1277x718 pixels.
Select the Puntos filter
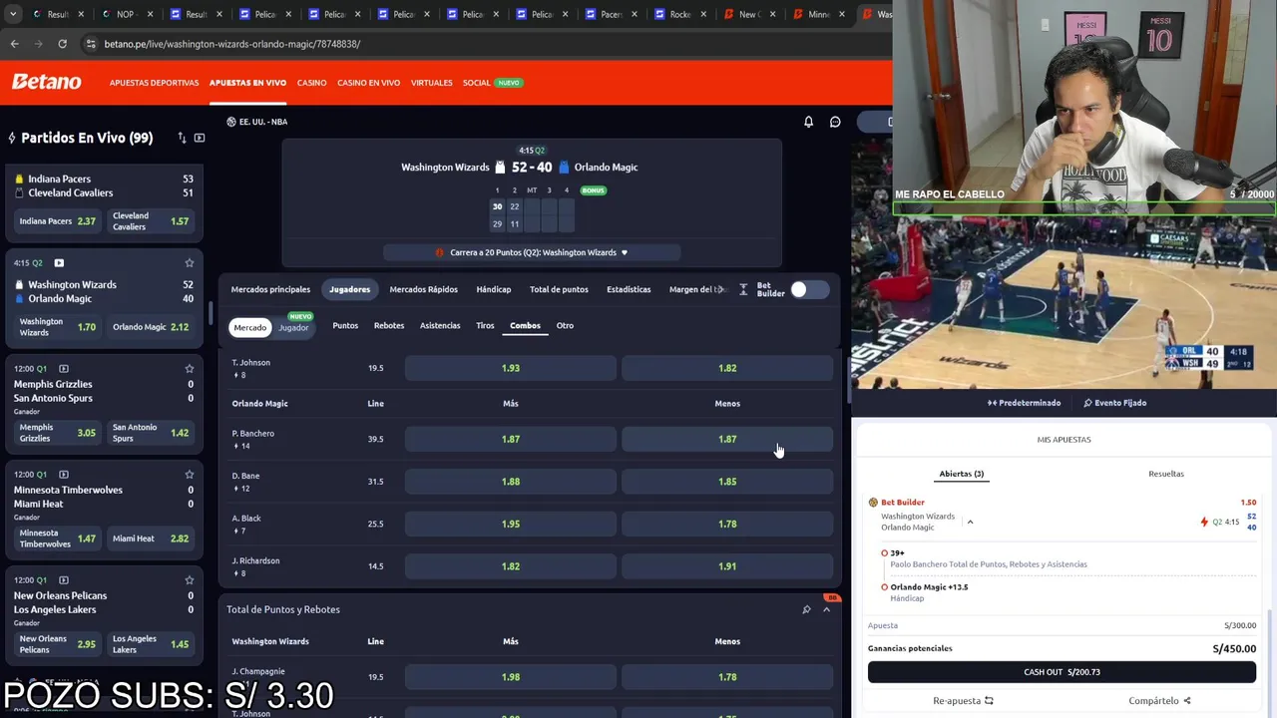pyautogui.click(x=345, y=325)
